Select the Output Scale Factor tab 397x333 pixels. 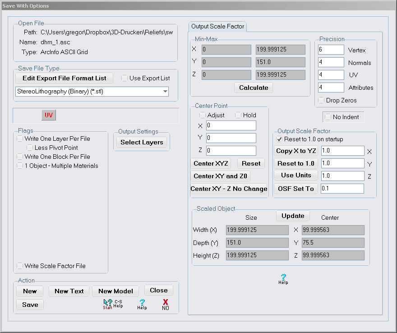217,26
